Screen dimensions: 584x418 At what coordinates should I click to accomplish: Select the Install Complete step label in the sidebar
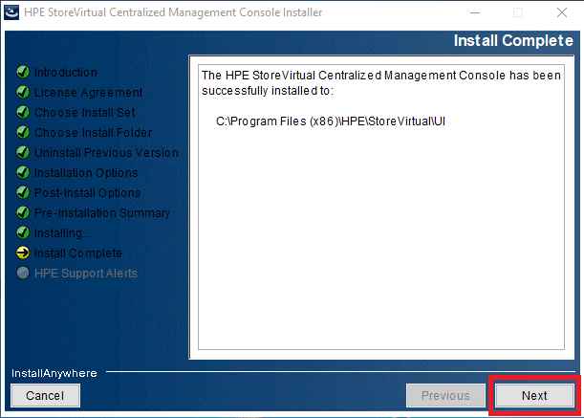78,253
